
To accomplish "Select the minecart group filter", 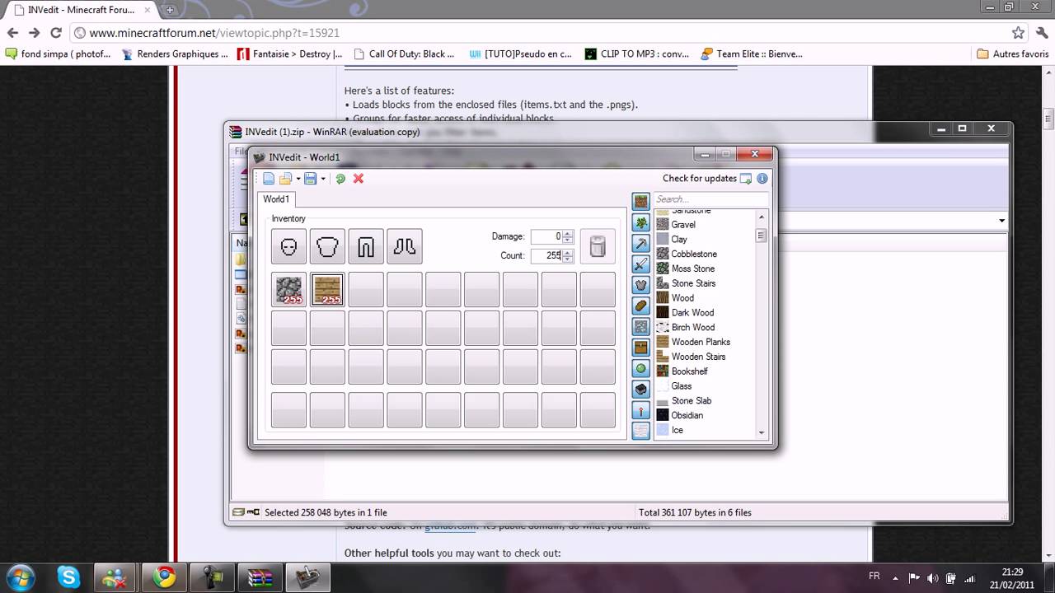I will pos(641,389).
